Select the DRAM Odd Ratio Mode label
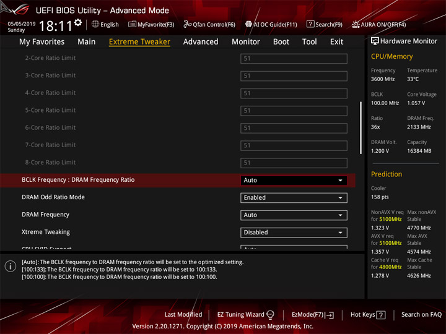 [53, 197]
